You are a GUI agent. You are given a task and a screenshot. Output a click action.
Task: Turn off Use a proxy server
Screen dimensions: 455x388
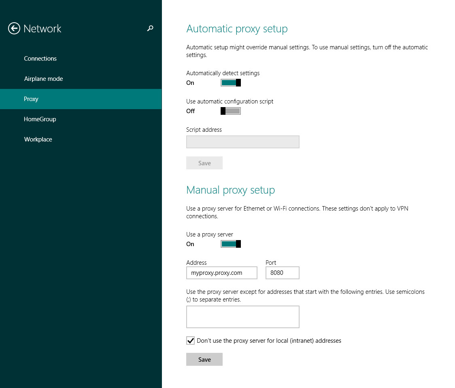230,244
